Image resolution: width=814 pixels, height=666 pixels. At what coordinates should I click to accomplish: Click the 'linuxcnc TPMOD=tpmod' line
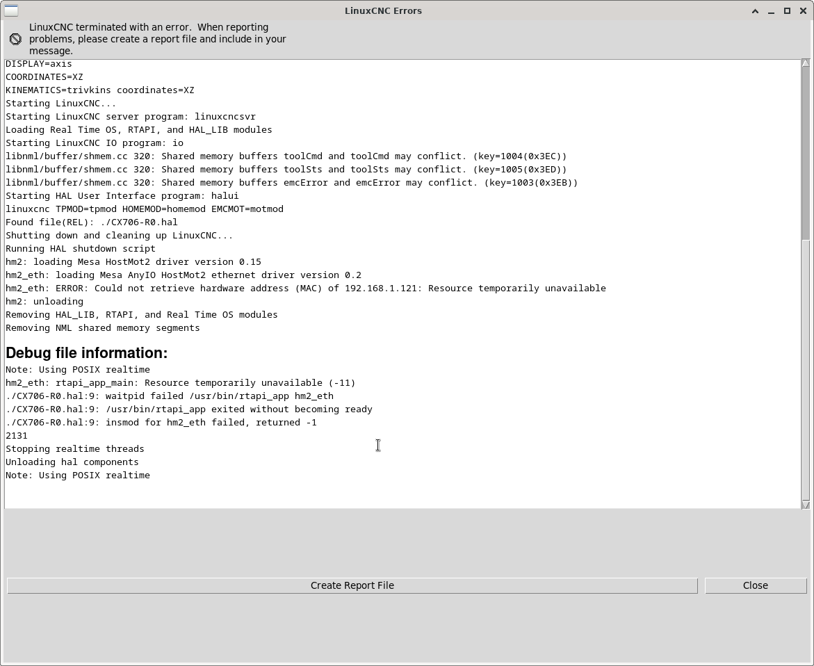(145, 209)
